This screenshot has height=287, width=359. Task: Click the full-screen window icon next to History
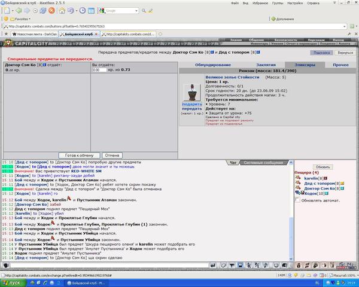point(92,11)
